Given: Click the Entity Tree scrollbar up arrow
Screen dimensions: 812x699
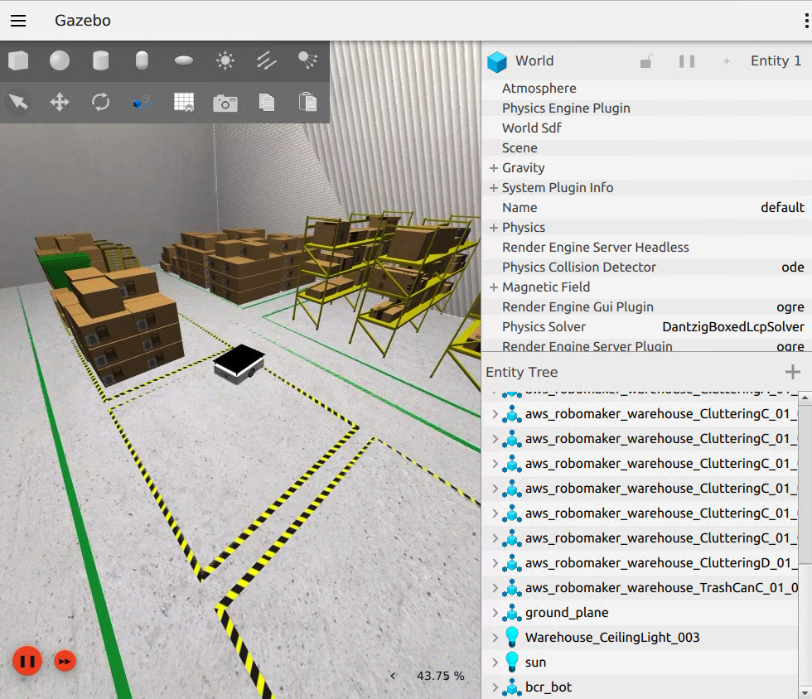Looking at the screenshot, I should click(805, 398).
